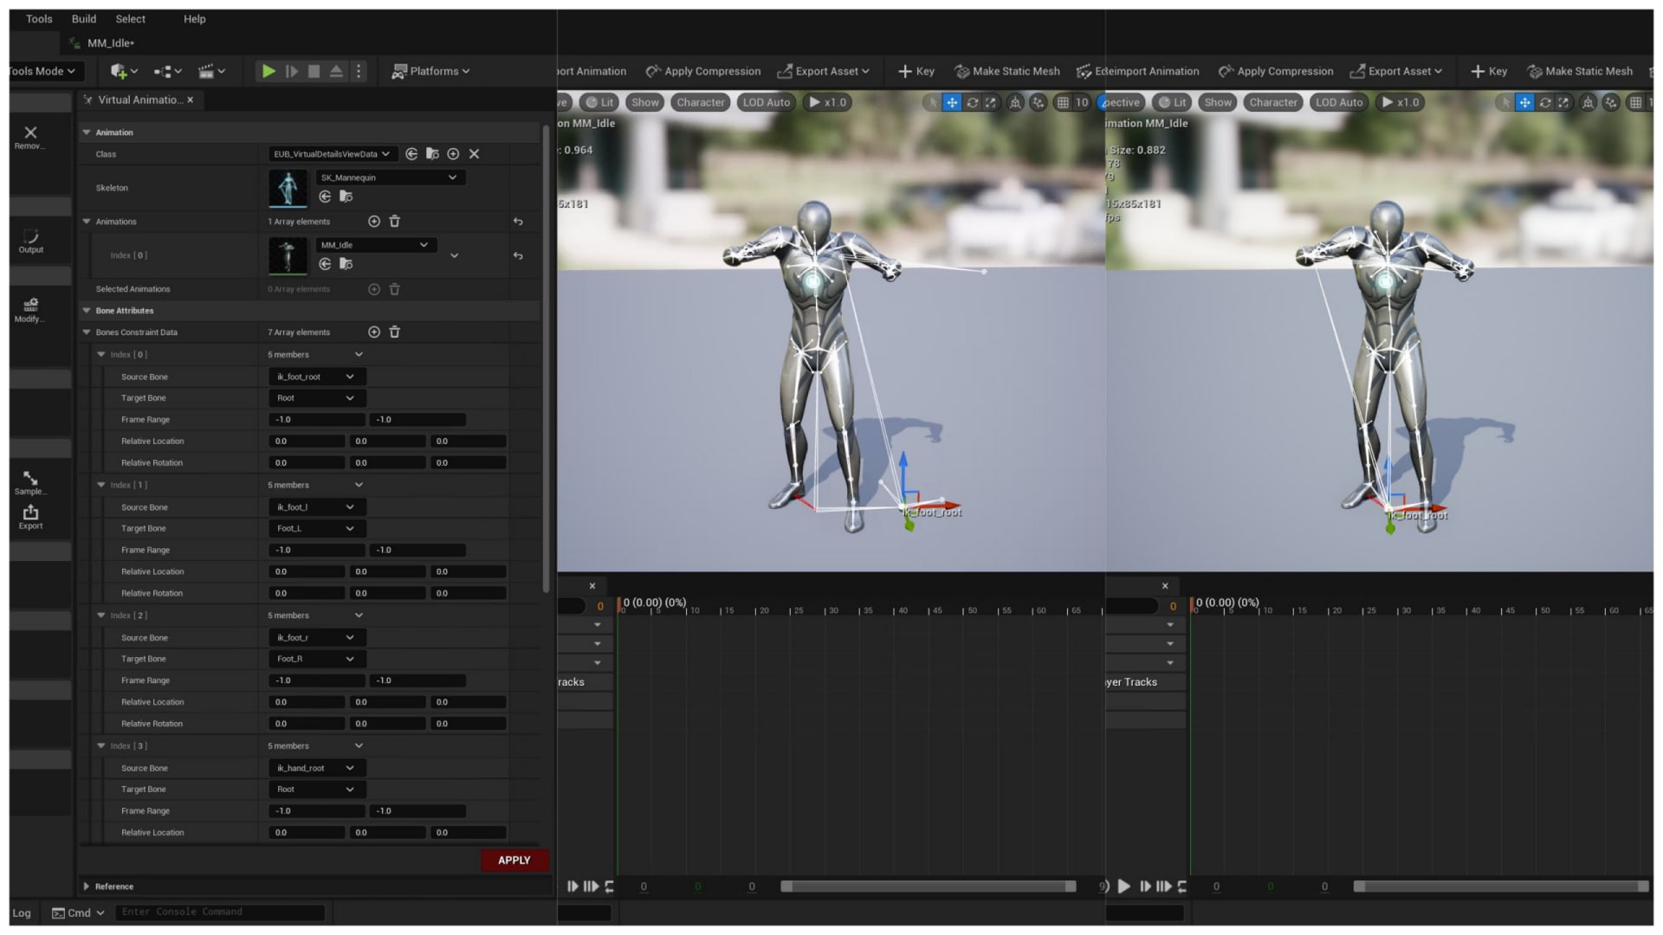Select the Virtual Animation tab
1663x935 pixels.
pos(139,100)
